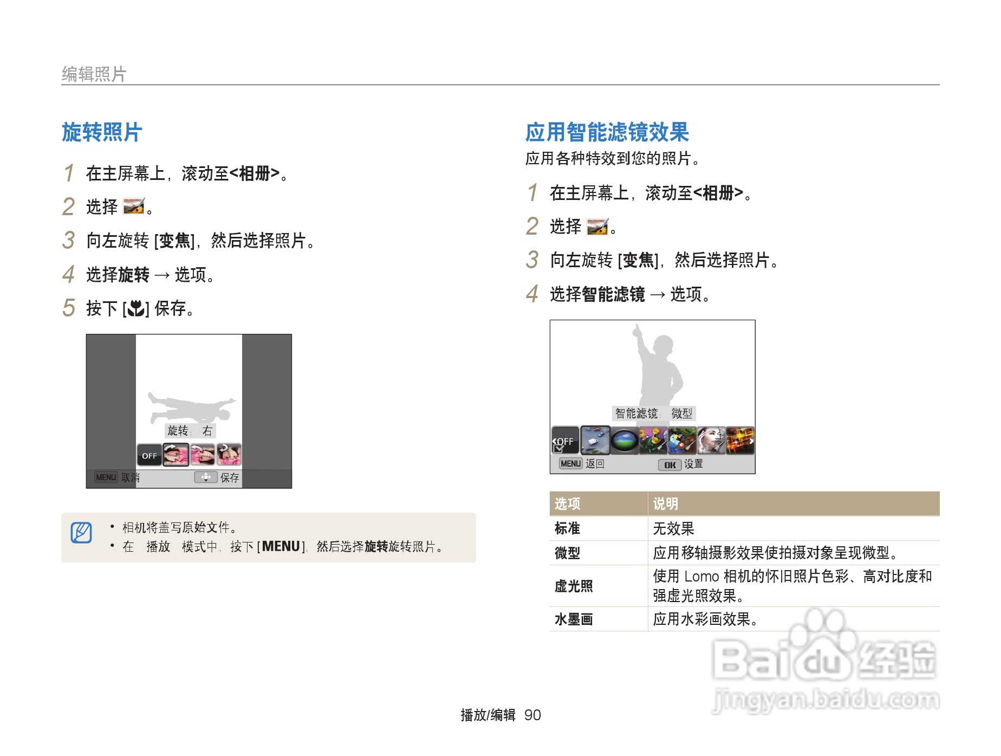Click the 取消 label in rotate screen
The height and width of the screenshot is (756, 1001).
coord(131,477)
